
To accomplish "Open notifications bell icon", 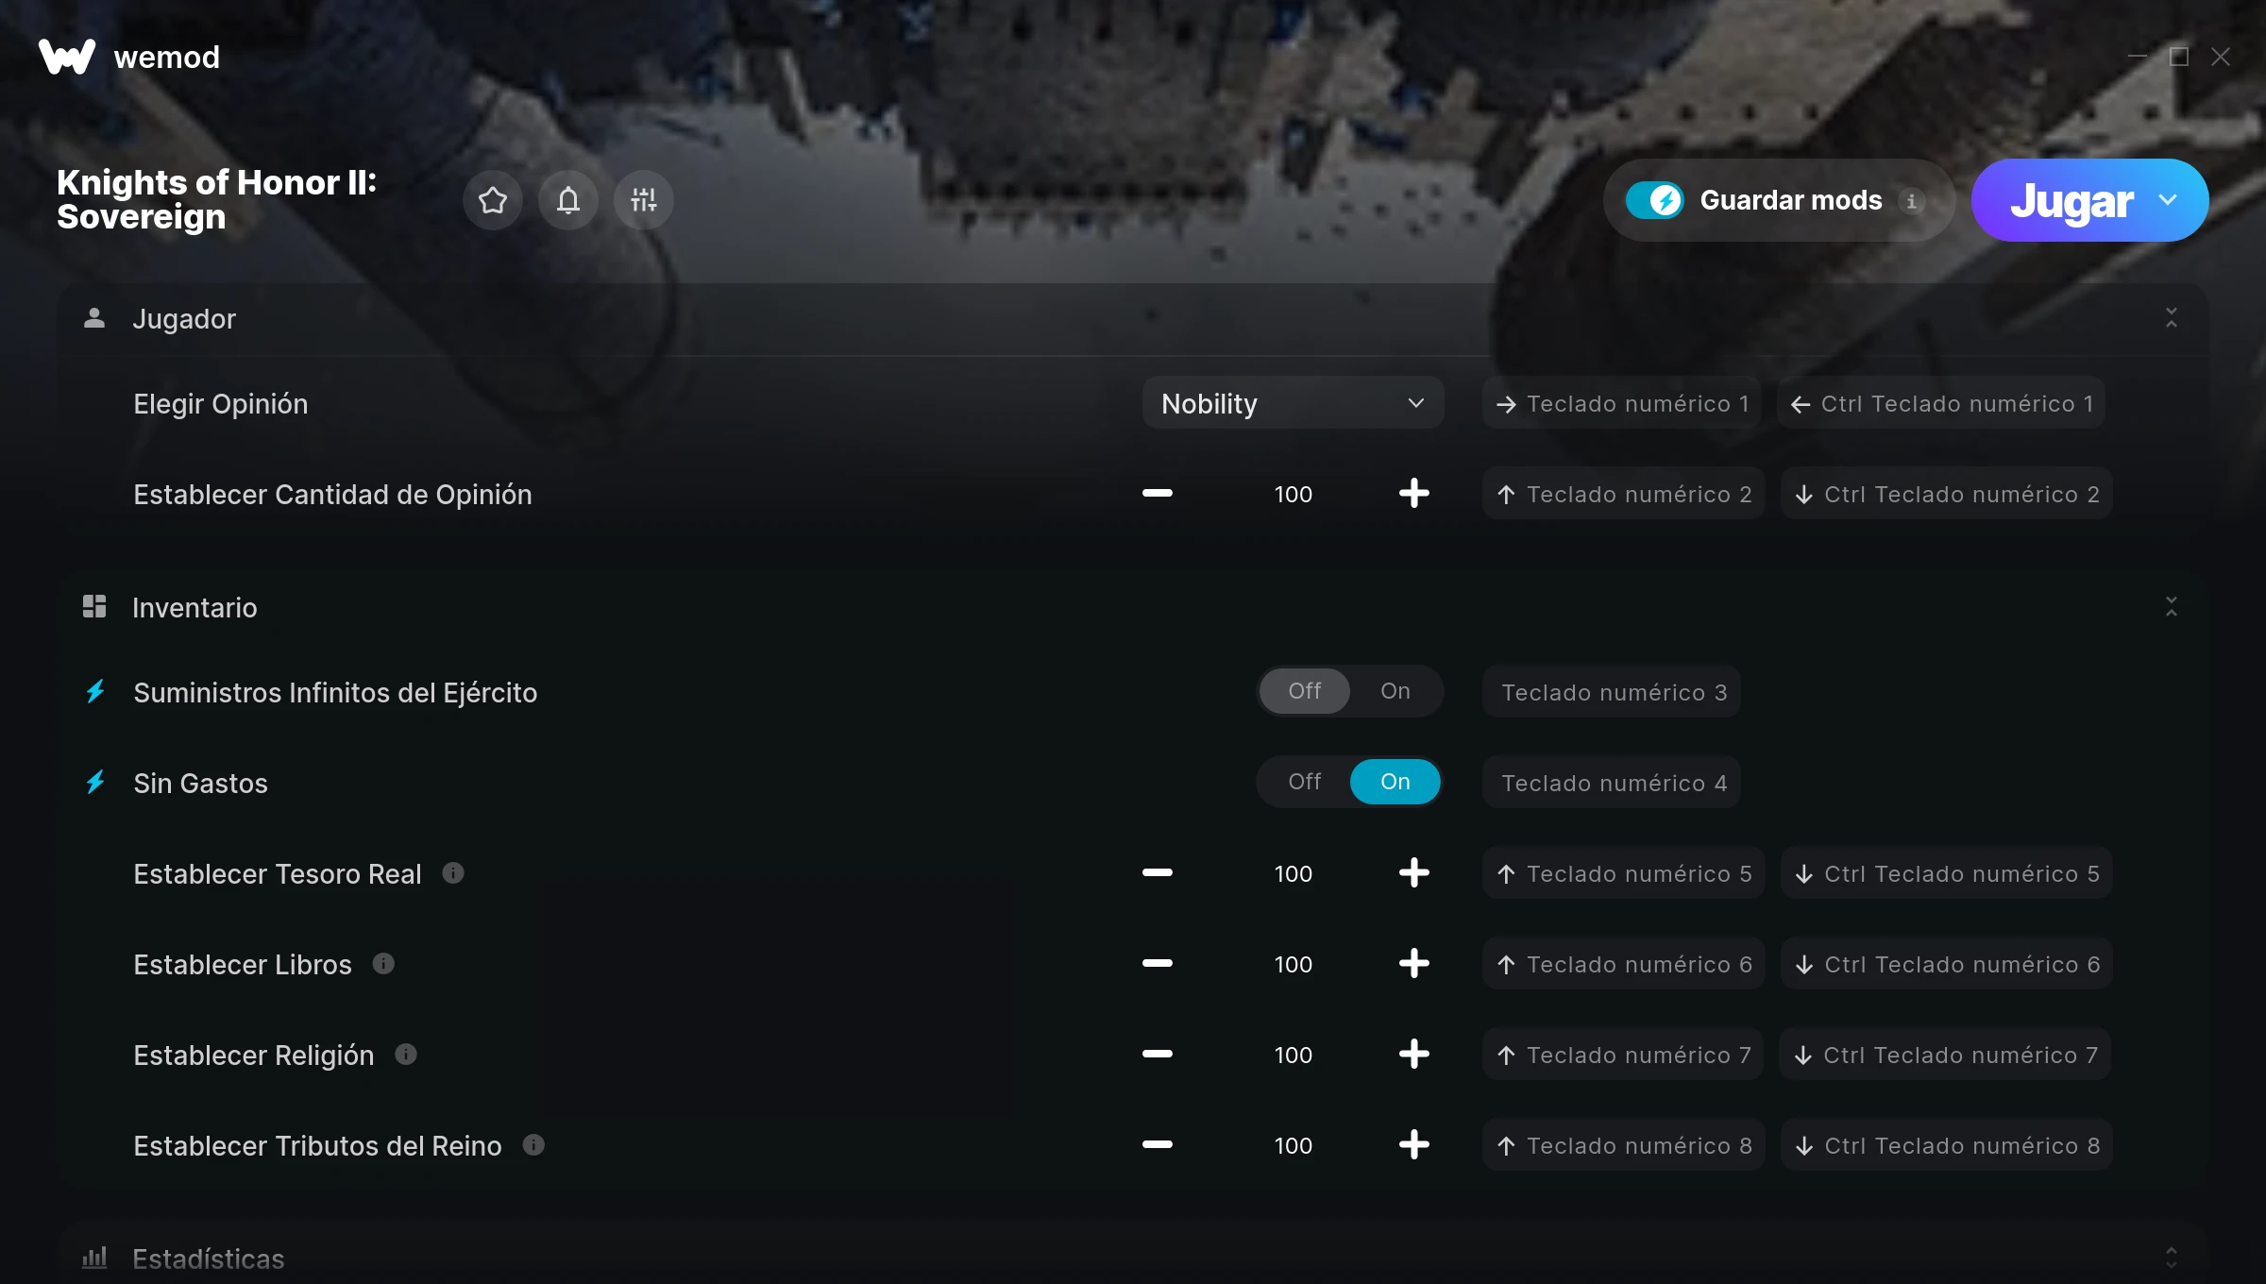I will (567, 200).
